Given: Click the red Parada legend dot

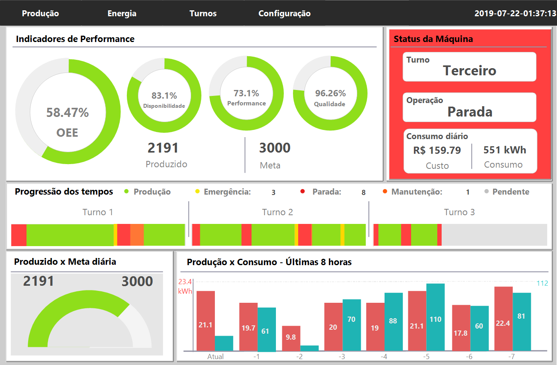Looking at the screenshot, I should (x=302, y=191).
